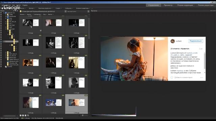Click the large preview image
This screenshot has height=121, width=216.
tap(153, 58)
